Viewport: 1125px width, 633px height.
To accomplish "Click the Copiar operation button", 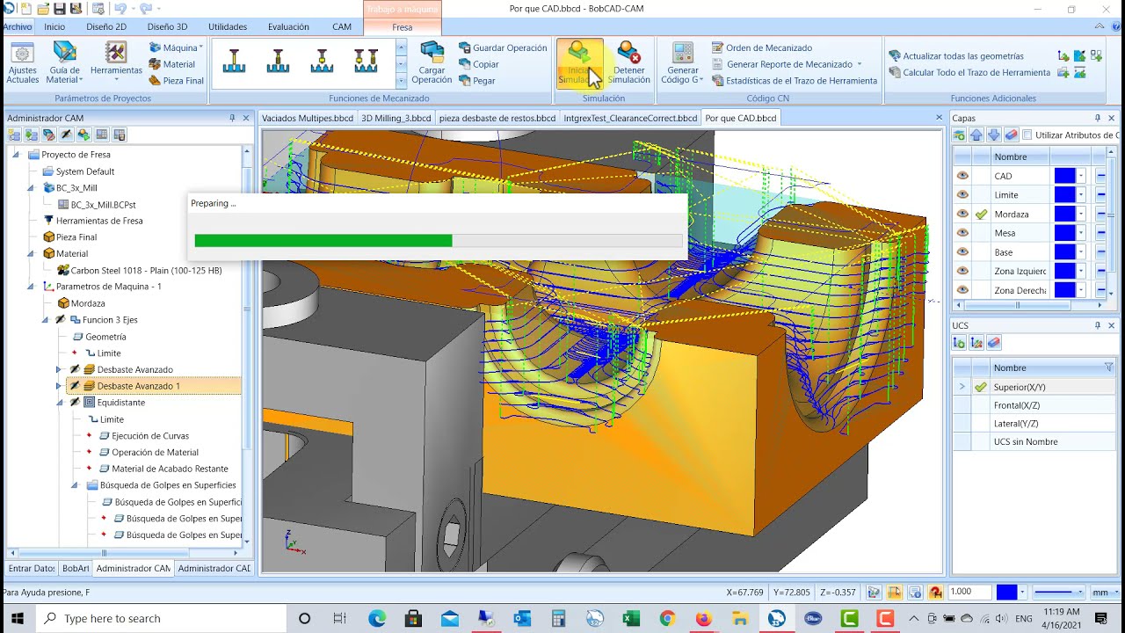I will 479,64.
